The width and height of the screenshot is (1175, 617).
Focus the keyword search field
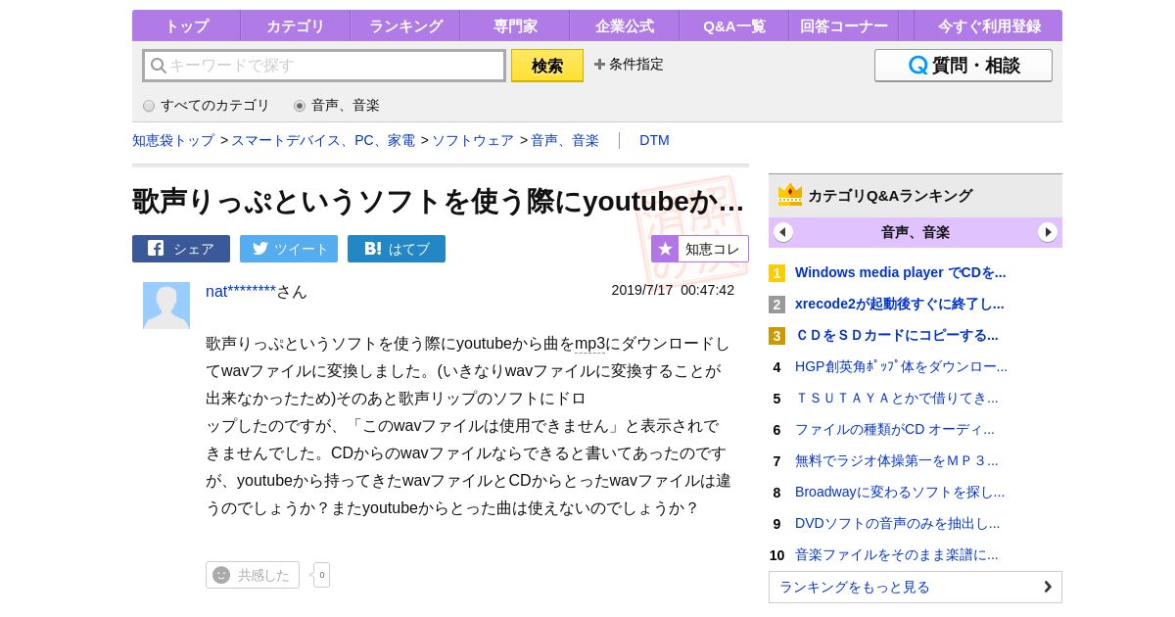pyautogui.click(x=324, y=66)
